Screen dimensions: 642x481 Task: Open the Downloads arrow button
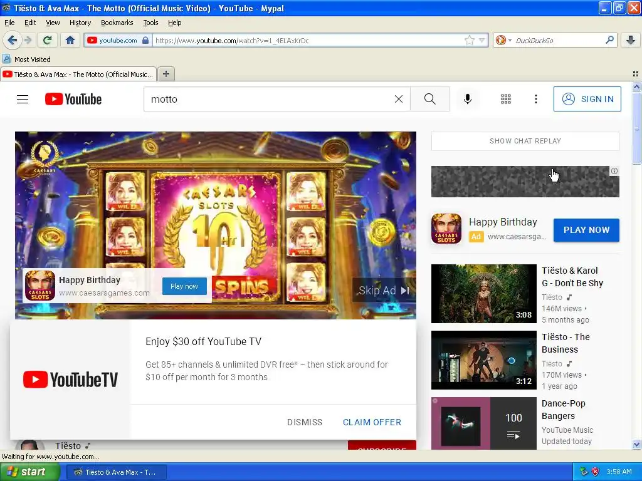click(631, 40)
